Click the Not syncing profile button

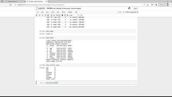[164, 5]
